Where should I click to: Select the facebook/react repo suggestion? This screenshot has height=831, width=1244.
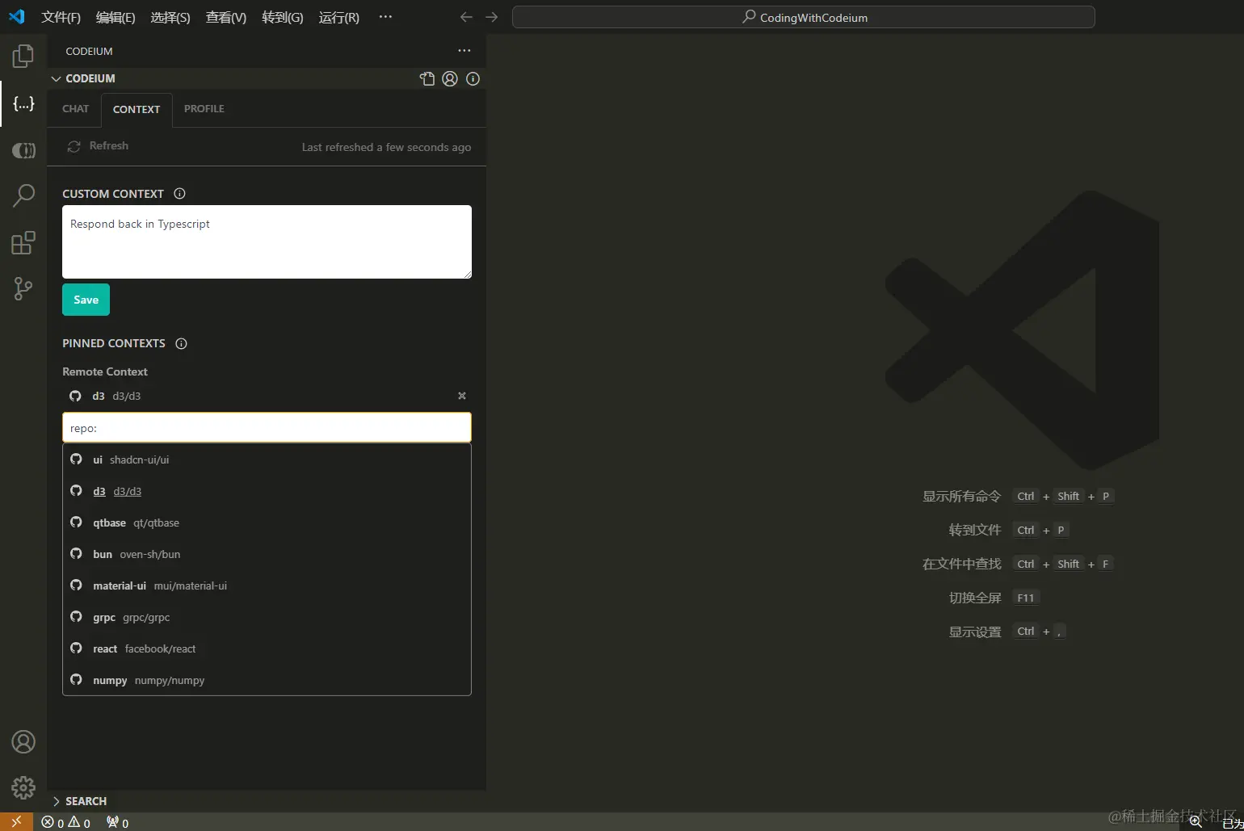[267, 648]
